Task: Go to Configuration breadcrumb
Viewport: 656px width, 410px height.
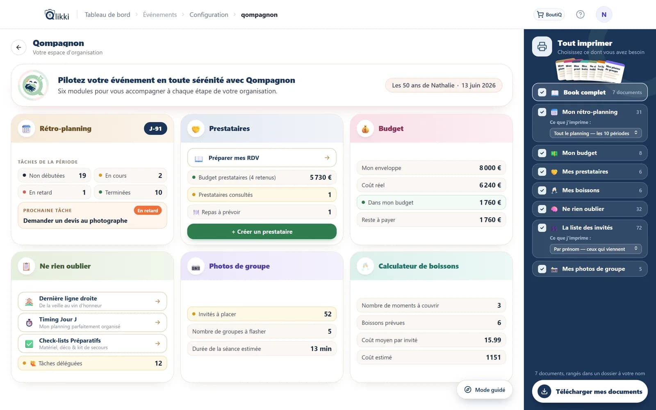Action: tap(209, 15)
